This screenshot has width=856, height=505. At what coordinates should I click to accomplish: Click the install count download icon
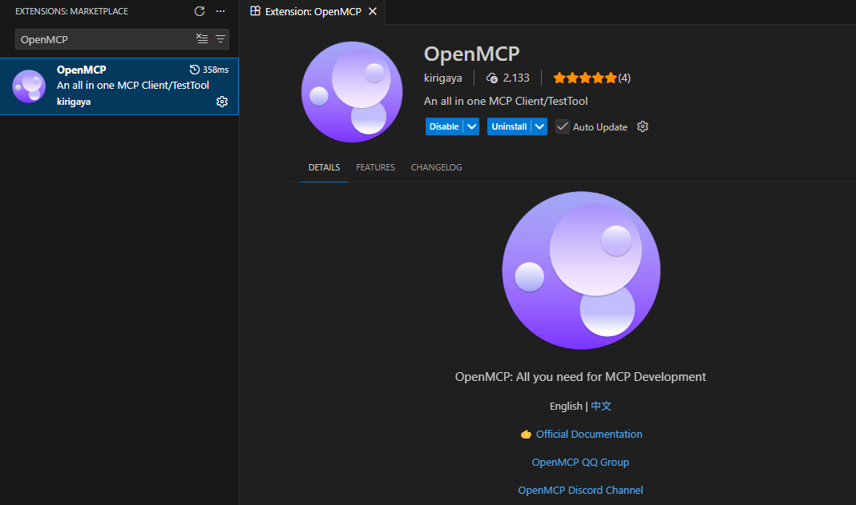click(x=492, y=78)
